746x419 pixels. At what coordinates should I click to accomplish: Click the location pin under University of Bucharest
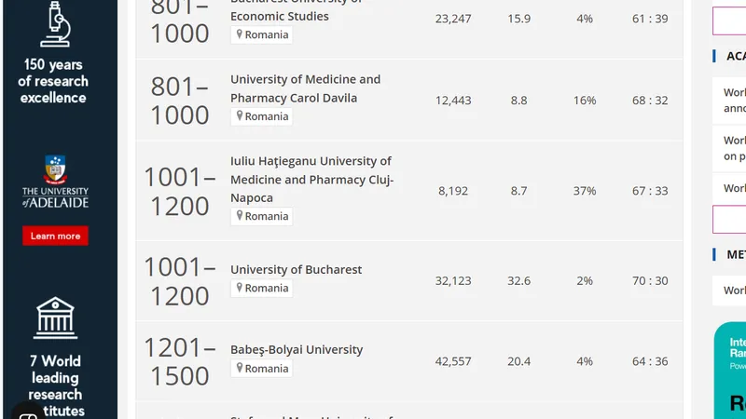tap(240, 288)
